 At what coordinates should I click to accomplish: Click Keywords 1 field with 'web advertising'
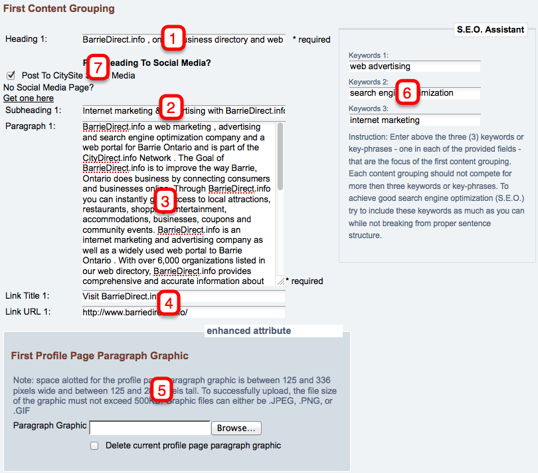(414, 67)
